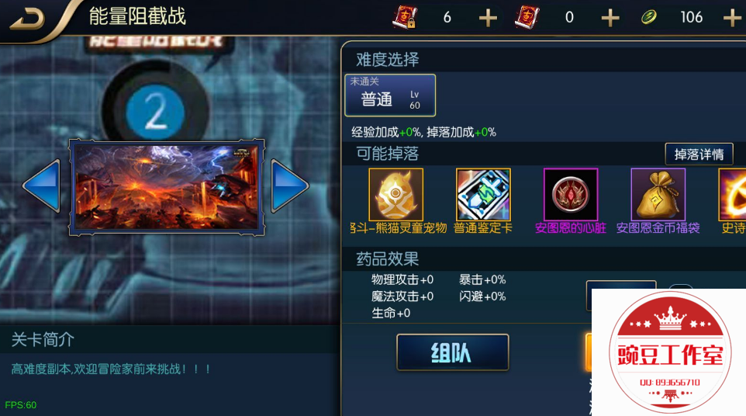Select the partially visible 史诗 item icon

(732, 194)
